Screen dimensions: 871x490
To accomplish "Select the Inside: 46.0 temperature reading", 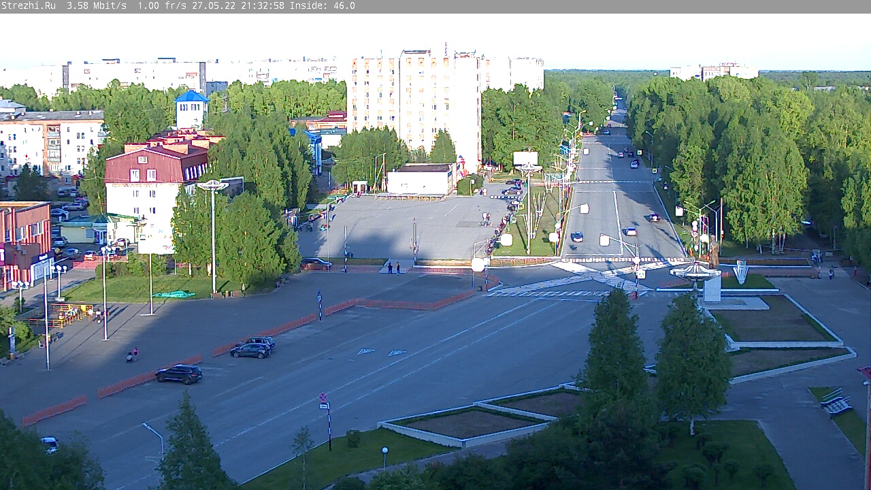I will click(323, 6).
